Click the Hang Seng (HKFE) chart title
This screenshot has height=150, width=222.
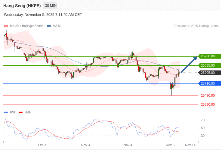[x=22, y=6]
